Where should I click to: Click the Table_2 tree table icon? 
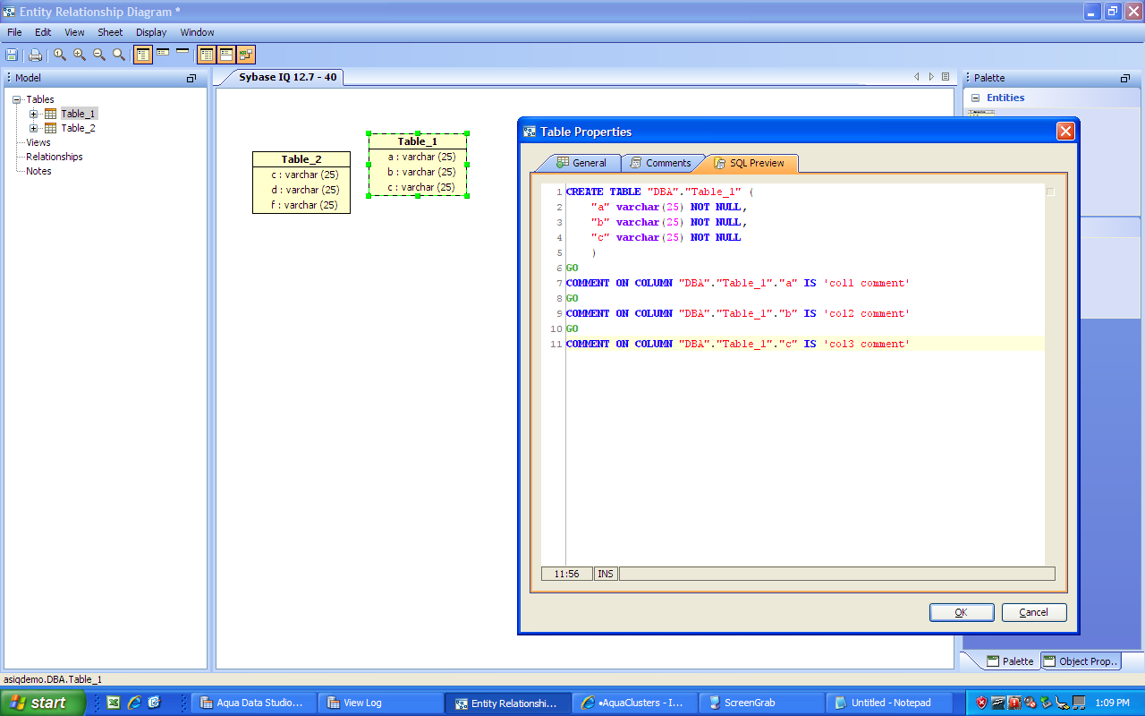(x=50, y=128)
